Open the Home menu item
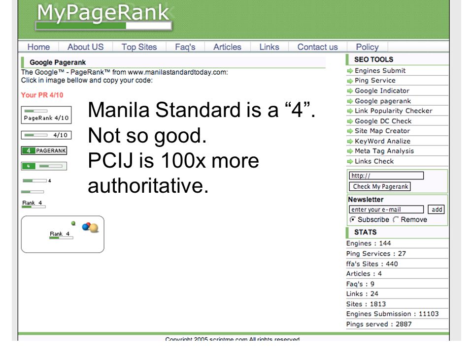Screen dimensions: 473x354 (x=38, y=47)
